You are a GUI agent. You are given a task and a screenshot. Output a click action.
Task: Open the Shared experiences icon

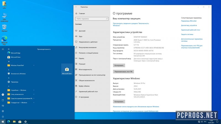(x=76, y=80)
